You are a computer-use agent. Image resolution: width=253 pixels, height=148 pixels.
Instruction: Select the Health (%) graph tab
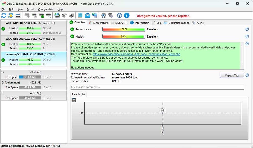click(x=78, y=94)
